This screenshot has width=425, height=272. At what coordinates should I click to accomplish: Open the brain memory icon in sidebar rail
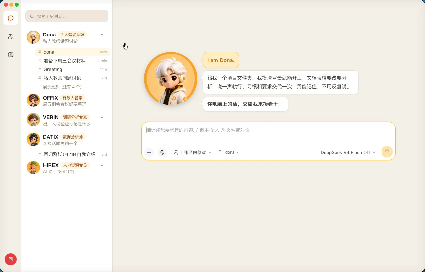pyautogui.click(x=11, y=55)
